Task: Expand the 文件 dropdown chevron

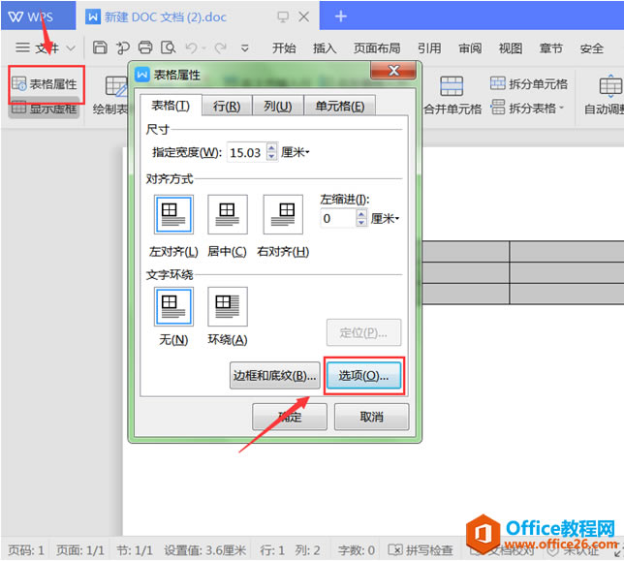Action: [x=71, y=48]
